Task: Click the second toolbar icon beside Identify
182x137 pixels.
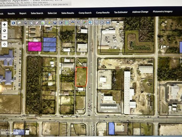Action: coord(19,23)
